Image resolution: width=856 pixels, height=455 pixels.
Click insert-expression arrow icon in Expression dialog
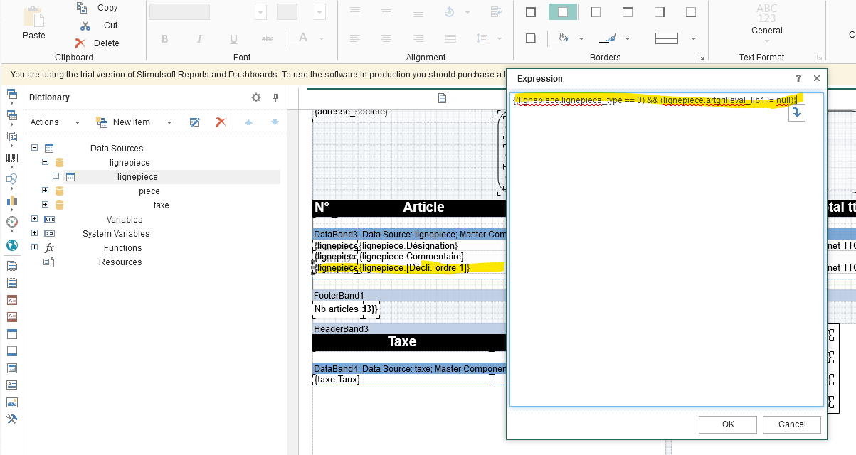[x=797, y=112]
